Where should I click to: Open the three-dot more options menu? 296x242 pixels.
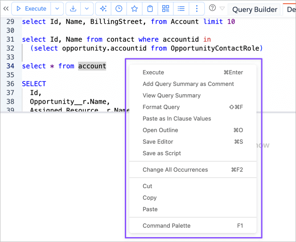[x=197, y=9]
